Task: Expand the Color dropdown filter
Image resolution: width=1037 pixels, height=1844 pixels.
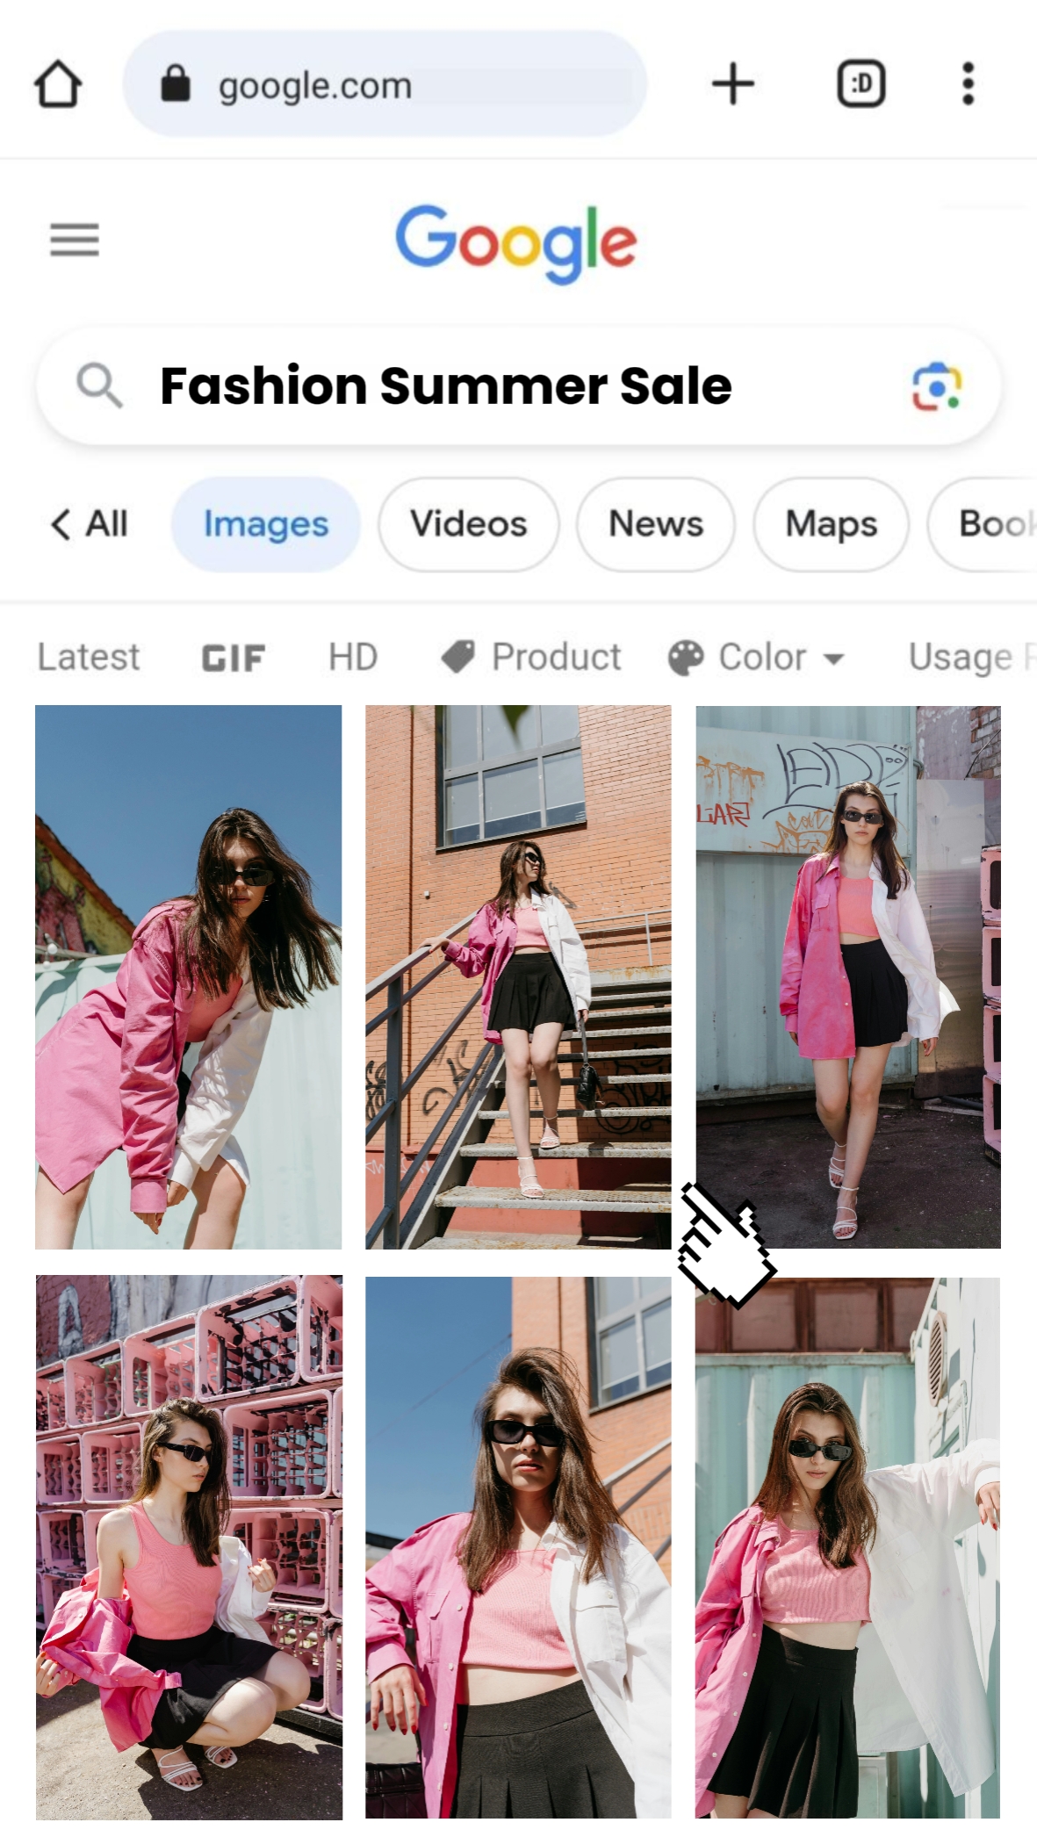Action: [758, 658]
